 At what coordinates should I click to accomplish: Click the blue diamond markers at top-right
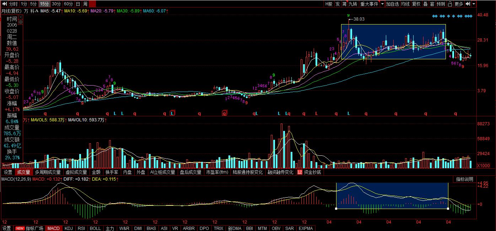point(452,16)
